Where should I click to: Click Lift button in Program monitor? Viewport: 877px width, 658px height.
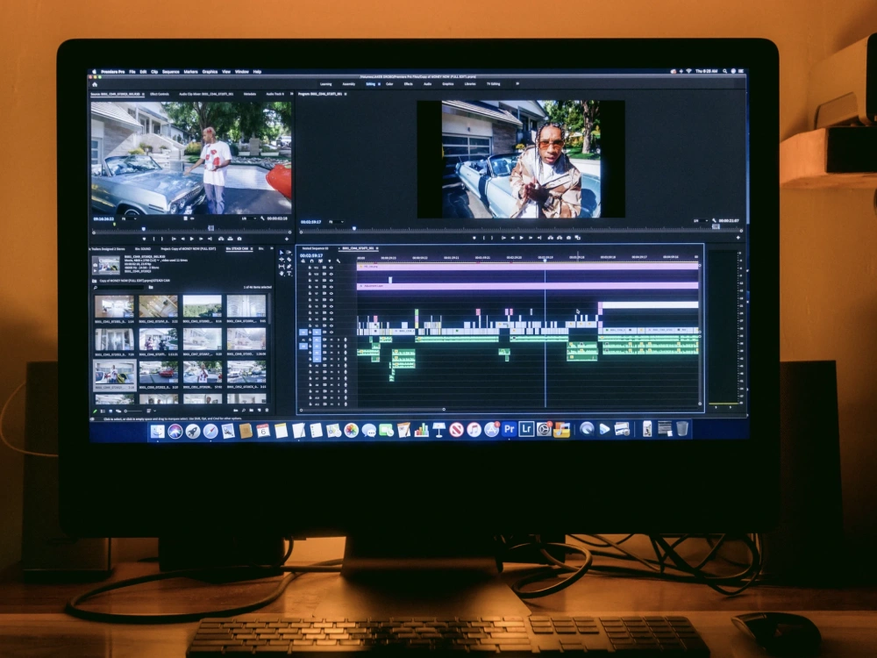tap(551, 238)
